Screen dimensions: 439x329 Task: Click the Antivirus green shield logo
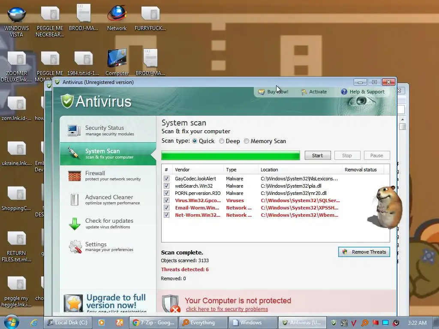pyautogui.click(x=67, y=101)
